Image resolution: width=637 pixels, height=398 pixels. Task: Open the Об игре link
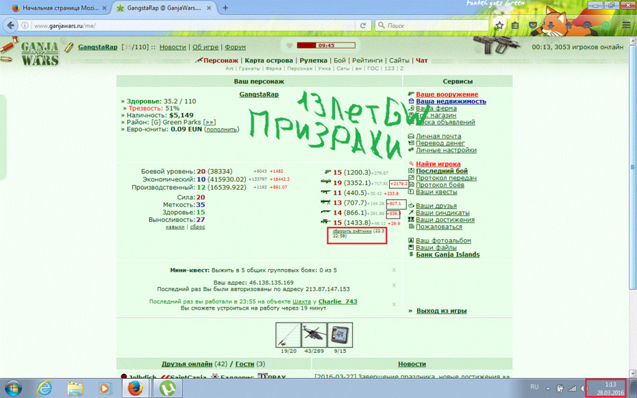click(205, 47)
